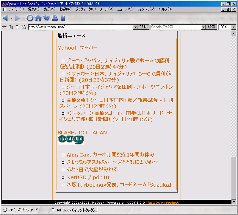Open NetBSD / pdp10 link
Screen dimensions: 238x215
tap(88, 177)
